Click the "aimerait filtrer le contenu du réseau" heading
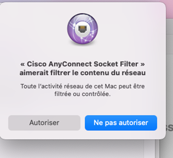Image resolution: width=173 pixels, height=158 pixels. [82, 73]
